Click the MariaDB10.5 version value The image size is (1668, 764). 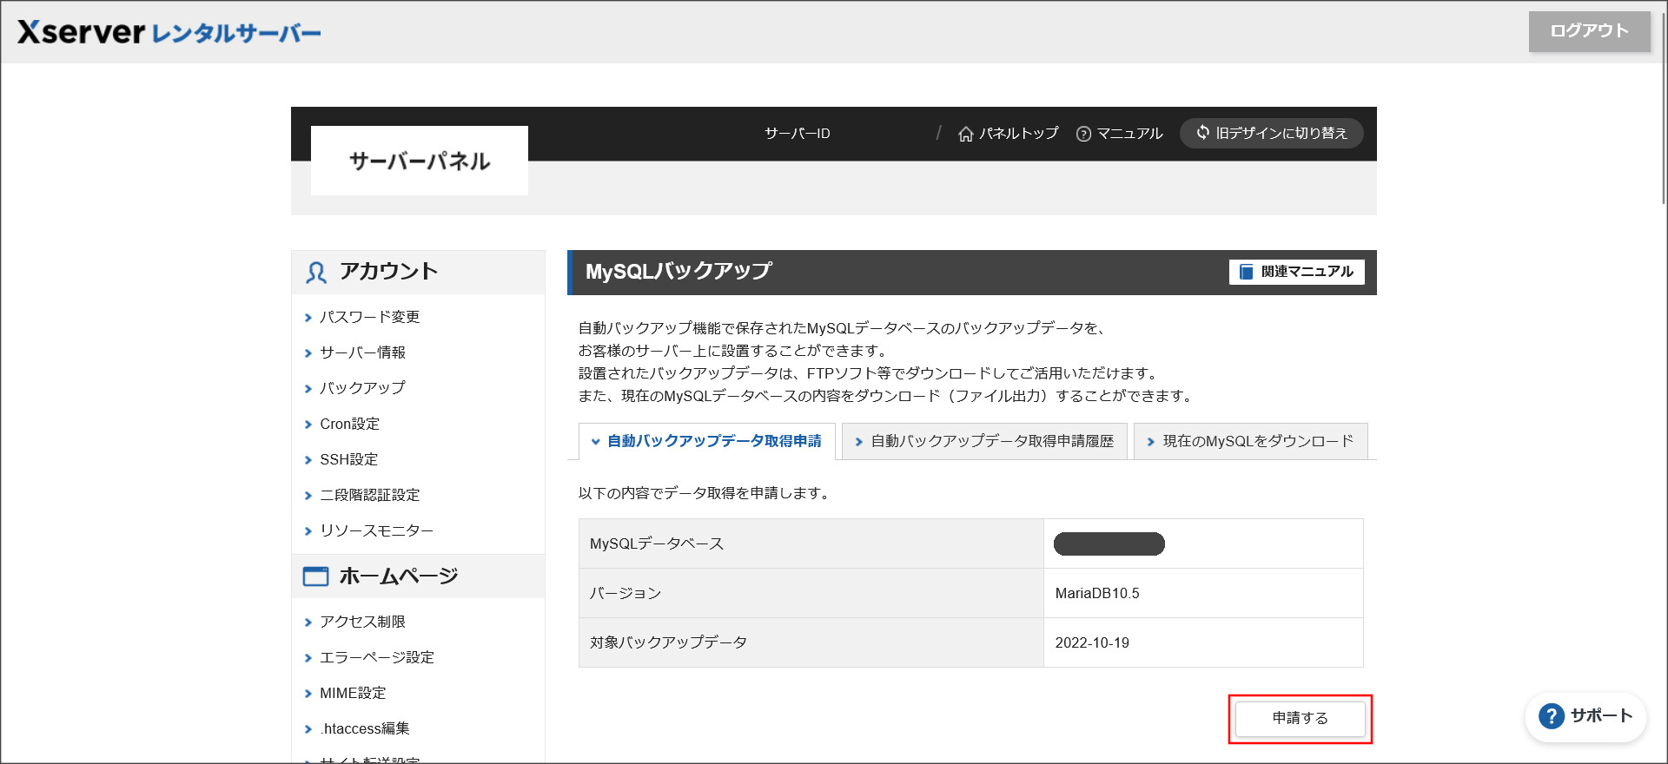click(x=1097, y=593)
